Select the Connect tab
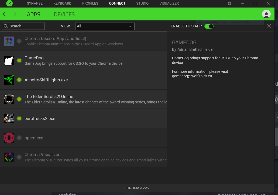 click(117, 3)
